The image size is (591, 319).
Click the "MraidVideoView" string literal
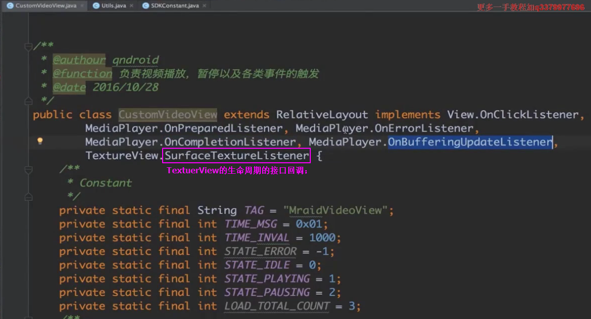335,210
